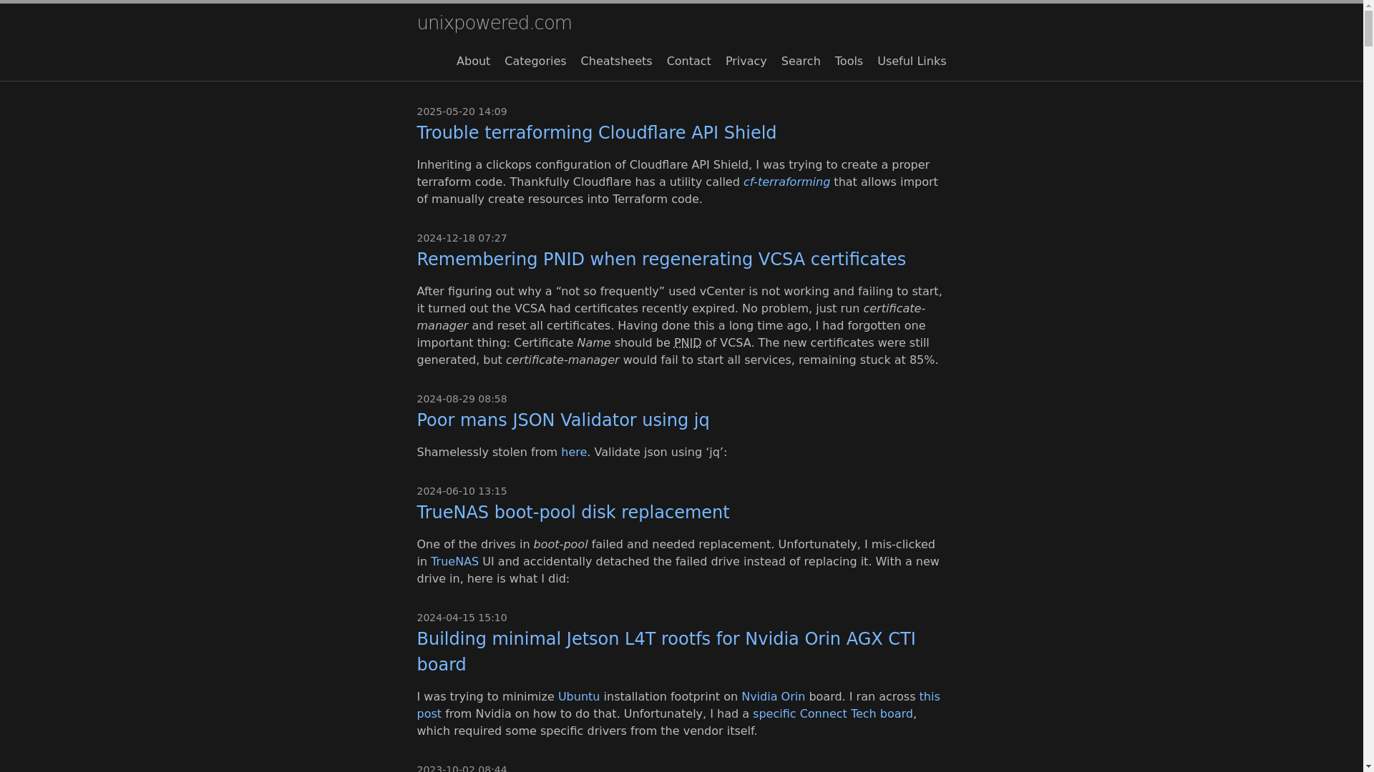1374x772 pixels.
Task: Open Building minimal Jetson L4T rootfs post
Action: click(666, 652)
